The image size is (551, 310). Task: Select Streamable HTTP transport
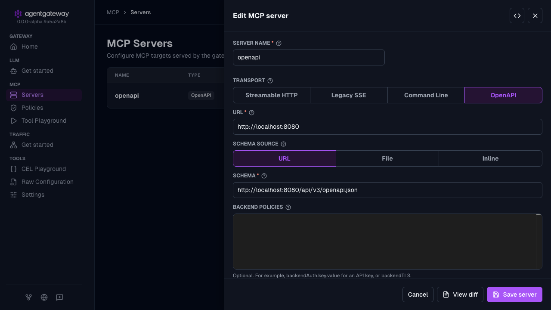pos(272,95)
